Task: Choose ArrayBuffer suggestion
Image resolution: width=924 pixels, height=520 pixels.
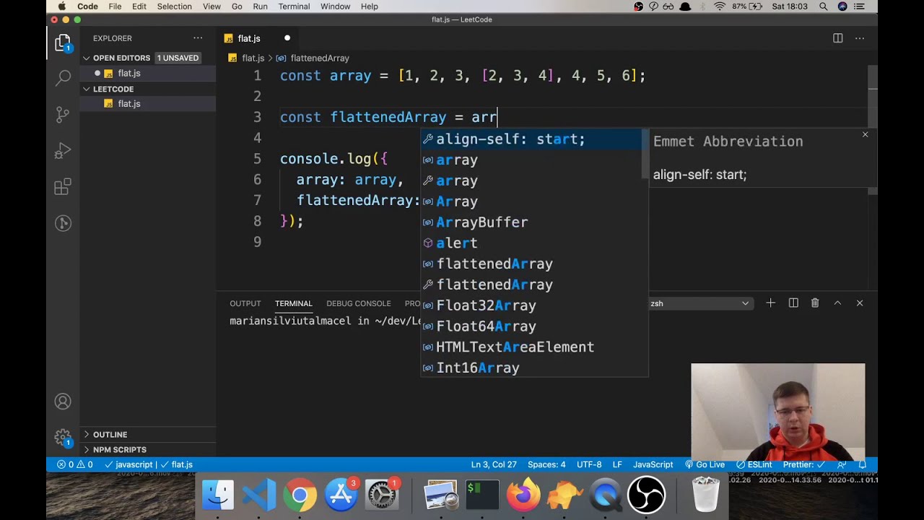Action: click(531, 222)
